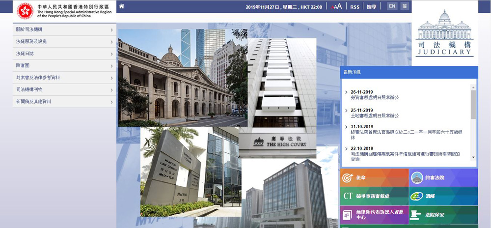The height and width of the screenshot is (228, 491).
Task: Open news 勞資審裁處明日照常辦公
Action: [375, 98]
